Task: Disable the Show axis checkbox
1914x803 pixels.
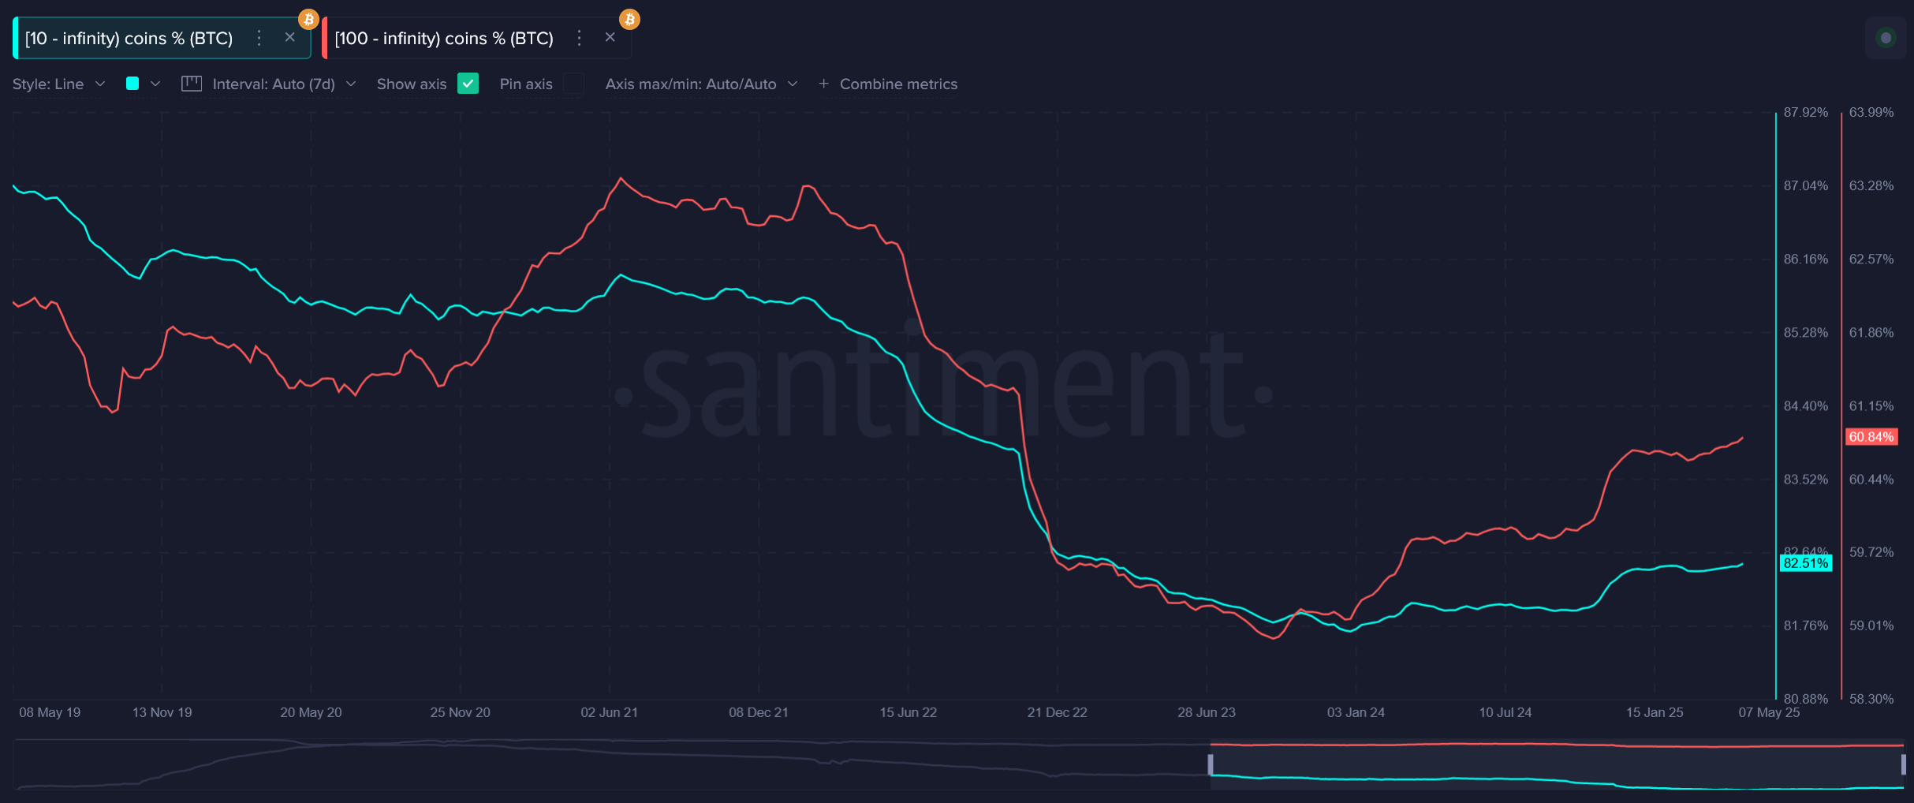Action: coord(468,84)
